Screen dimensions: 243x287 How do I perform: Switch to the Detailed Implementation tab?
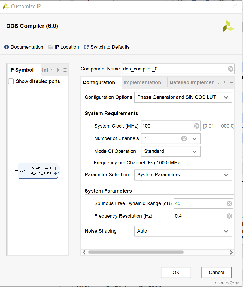pos(192,82)
